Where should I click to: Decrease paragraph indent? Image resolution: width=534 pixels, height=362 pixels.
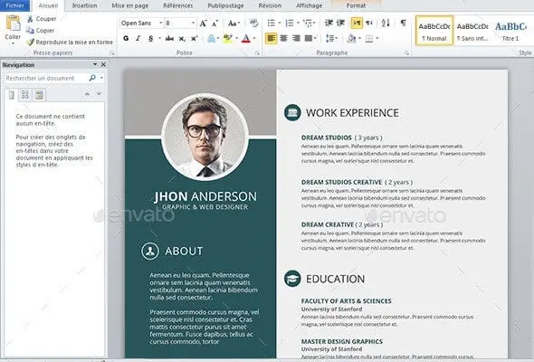[x=329, y=23]
